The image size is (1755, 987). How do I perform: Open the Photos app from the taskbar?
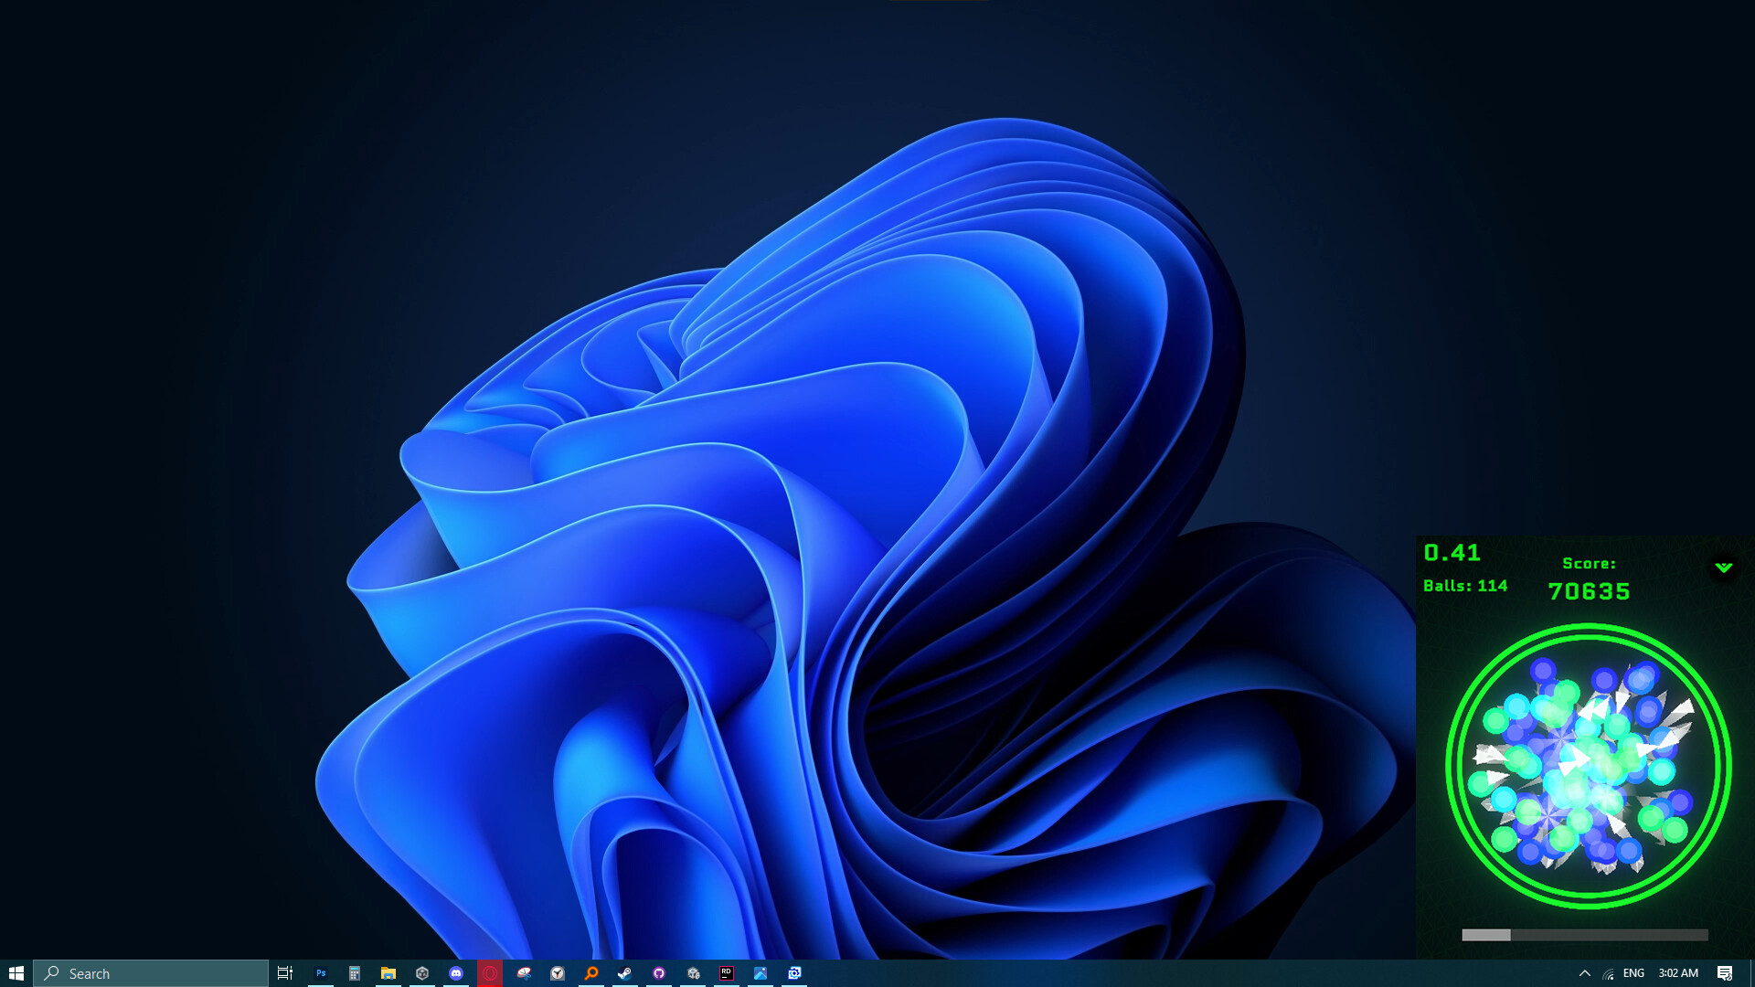(x=760, y=973)
